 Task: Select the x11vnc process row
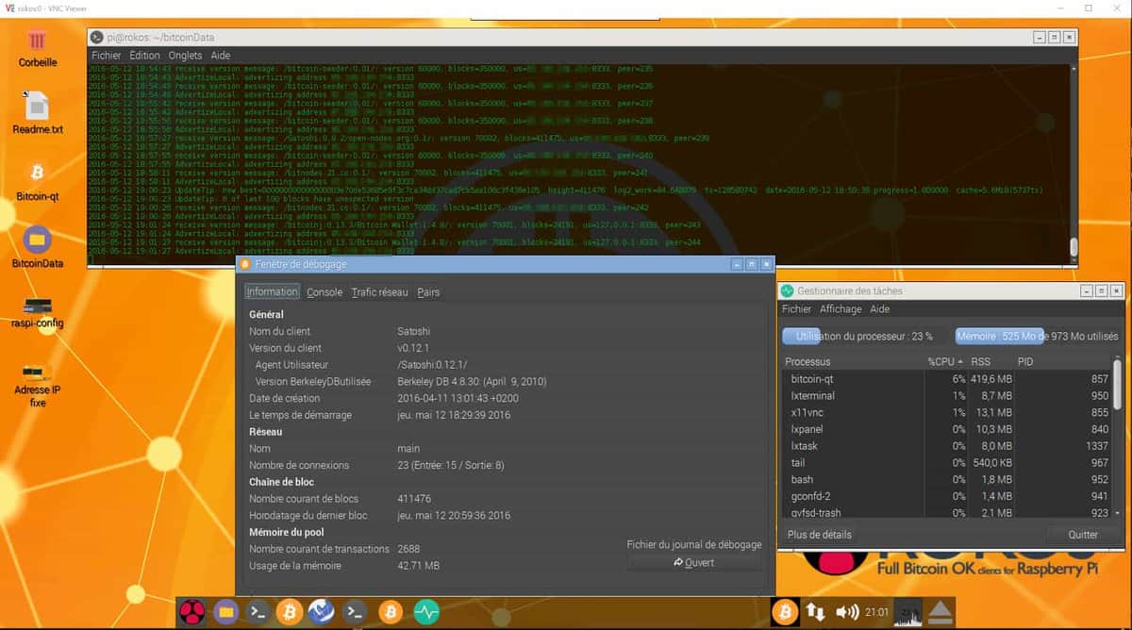[x=946, y=412]
